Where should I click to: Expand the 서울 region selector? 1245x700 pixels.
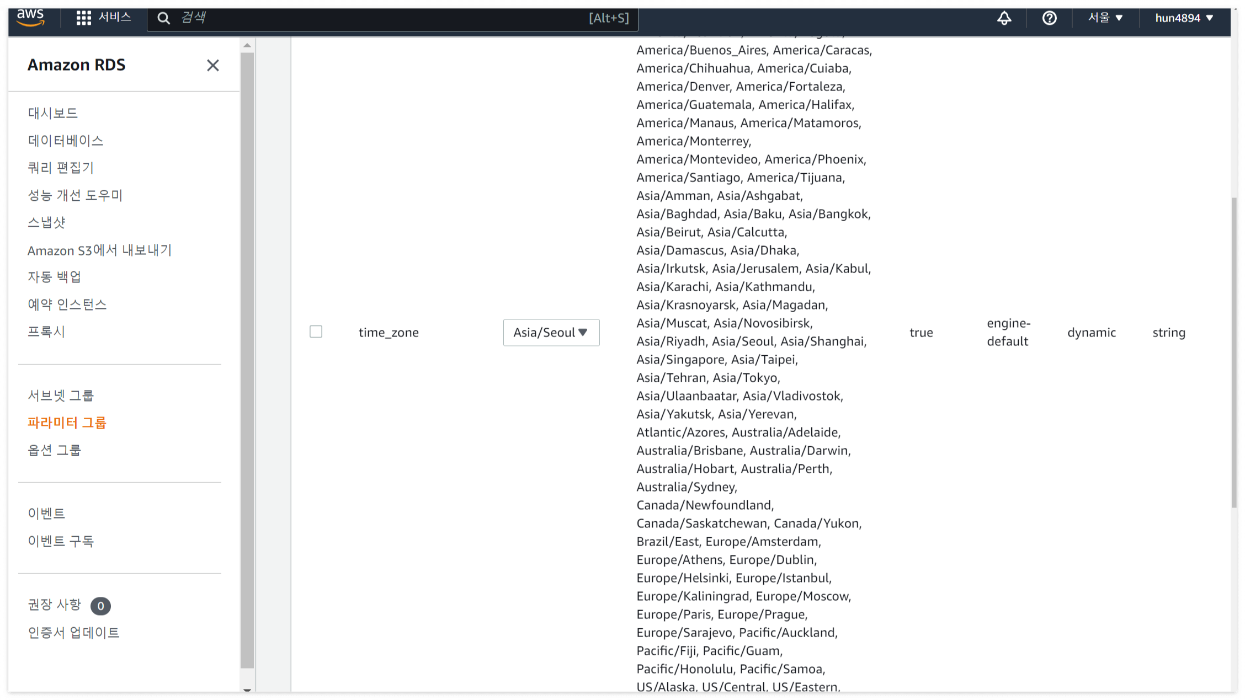point(1105,18)
